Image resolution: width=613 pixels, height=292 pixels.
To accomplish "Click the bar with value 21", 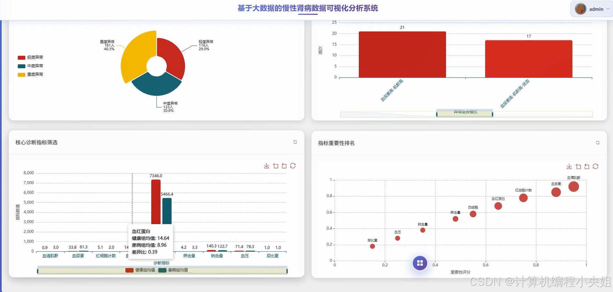I will [x=402, y=55].
